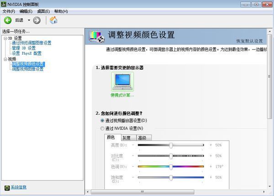Click the 3D 设置 tree label
Image resolution: width=274 pixels, height=196 pixels.
pyautogui.click(x=15, y=38)
